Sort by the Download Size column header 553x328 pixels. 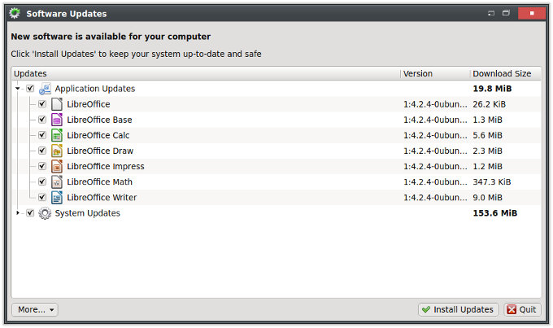(x=503, y=73)
